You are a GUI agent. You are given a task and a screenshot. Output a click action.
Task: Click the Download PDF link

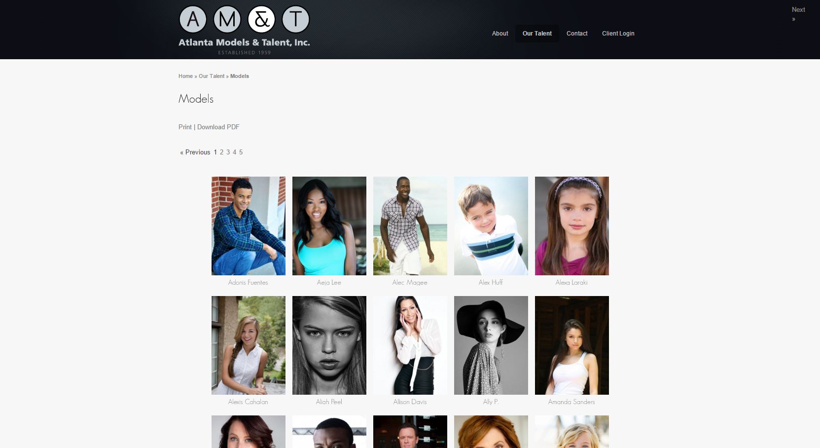click(x=218, y=127)
